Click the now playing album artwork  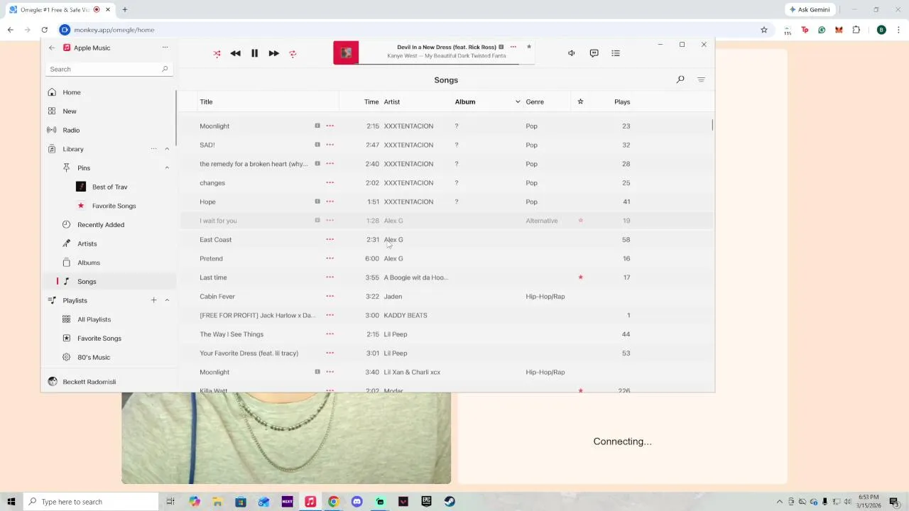[x=346, y=53]
